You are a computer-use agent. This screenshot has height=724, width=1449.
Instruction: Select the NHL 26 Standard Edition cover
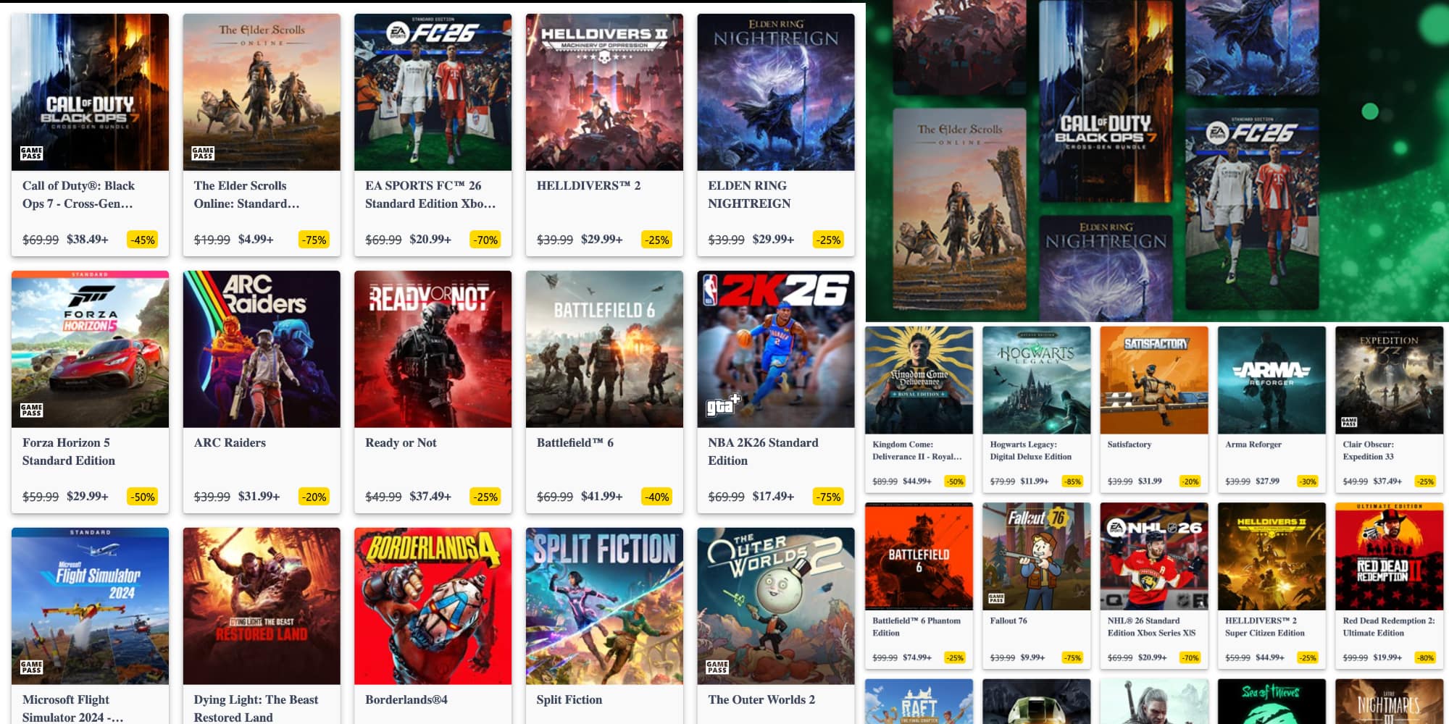(1154, 556)
